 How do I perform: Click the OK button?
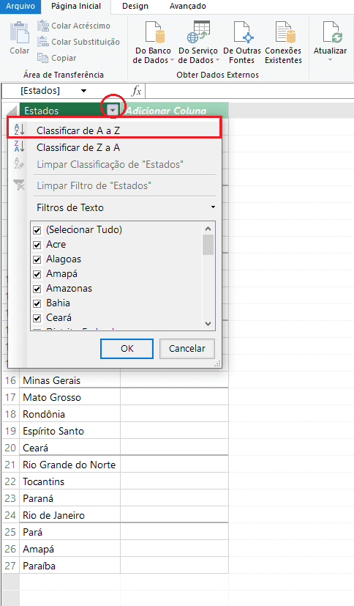pos(127,349)
